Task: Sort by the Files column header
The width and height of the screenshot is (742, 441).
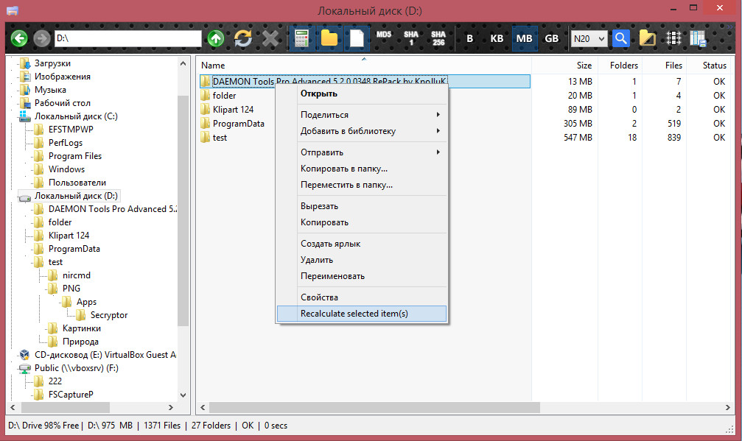Action: (x=665, y=66)
